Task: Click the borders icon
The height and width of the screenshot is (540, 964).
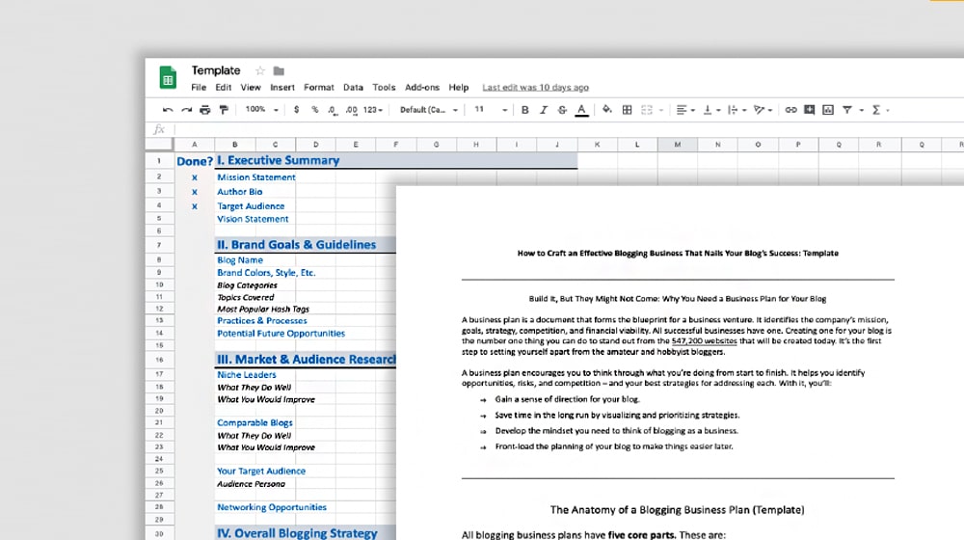Action: pyautogui.click(x=628, y=110)
